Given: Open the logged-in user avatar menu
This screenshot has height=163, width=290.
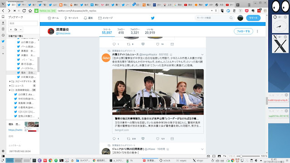Looking at the screenshot, I should click(240, 18).
